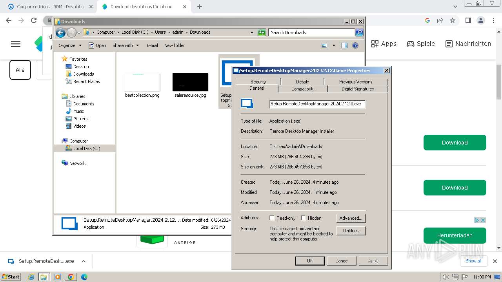Switch to the Security tab
502x282 pixels.
point(258,81)
